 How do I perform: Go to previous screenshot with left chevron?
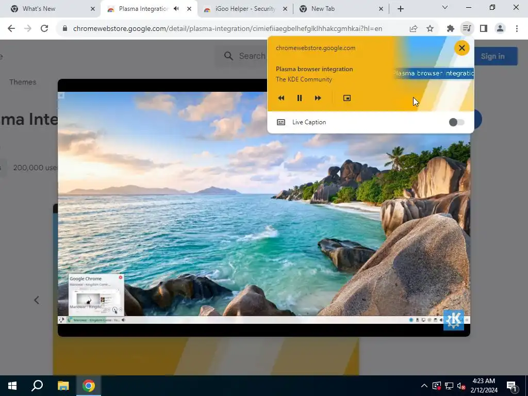click(37, 300)
